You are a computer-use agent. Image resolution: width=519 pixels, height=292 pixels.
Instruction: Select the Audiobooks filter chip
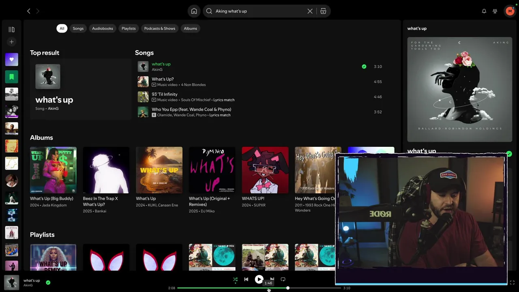point(103,28)
